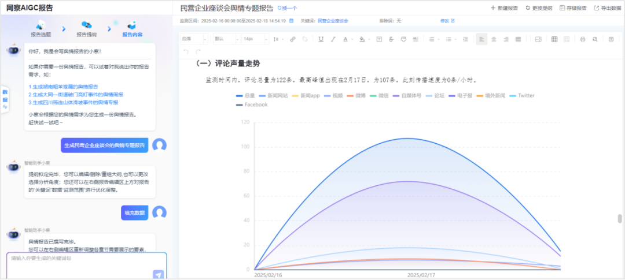Insert a hyperlink with the link icon
625x280 pixels.
pyautogui.click(x=293, y=39)
